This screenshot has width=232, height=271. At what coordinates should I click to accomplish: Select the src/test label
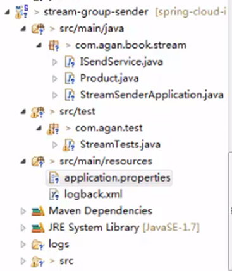77,112
